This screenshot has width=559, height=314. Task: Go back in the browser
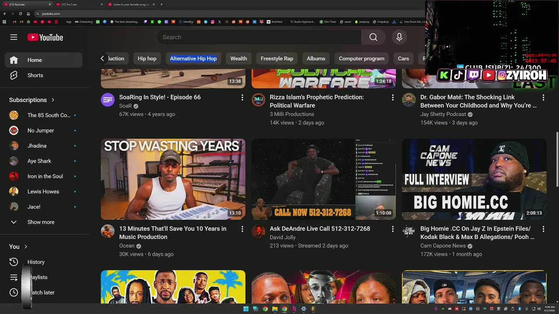pos(5,14)
